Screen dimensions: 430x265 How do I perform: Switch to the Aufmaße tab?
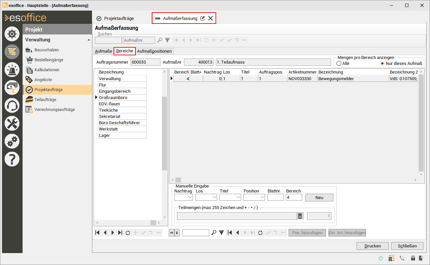[103, 51]
